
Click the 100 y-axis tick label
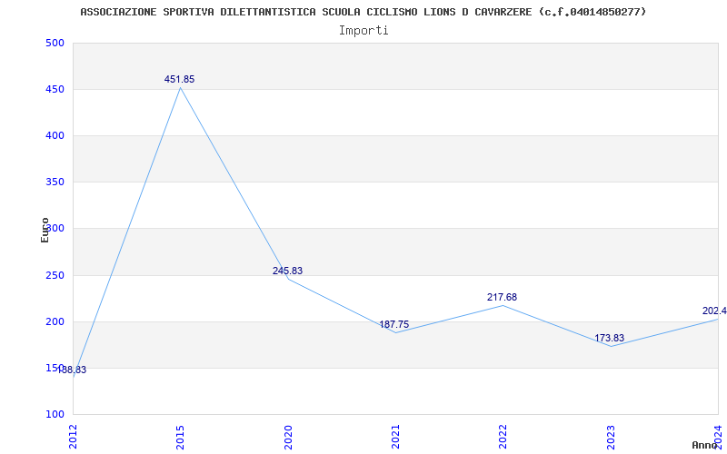55,414
